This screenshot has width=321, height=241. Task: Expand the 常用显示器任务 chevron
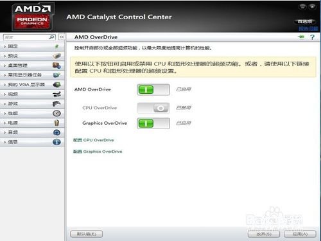(4, 75)
